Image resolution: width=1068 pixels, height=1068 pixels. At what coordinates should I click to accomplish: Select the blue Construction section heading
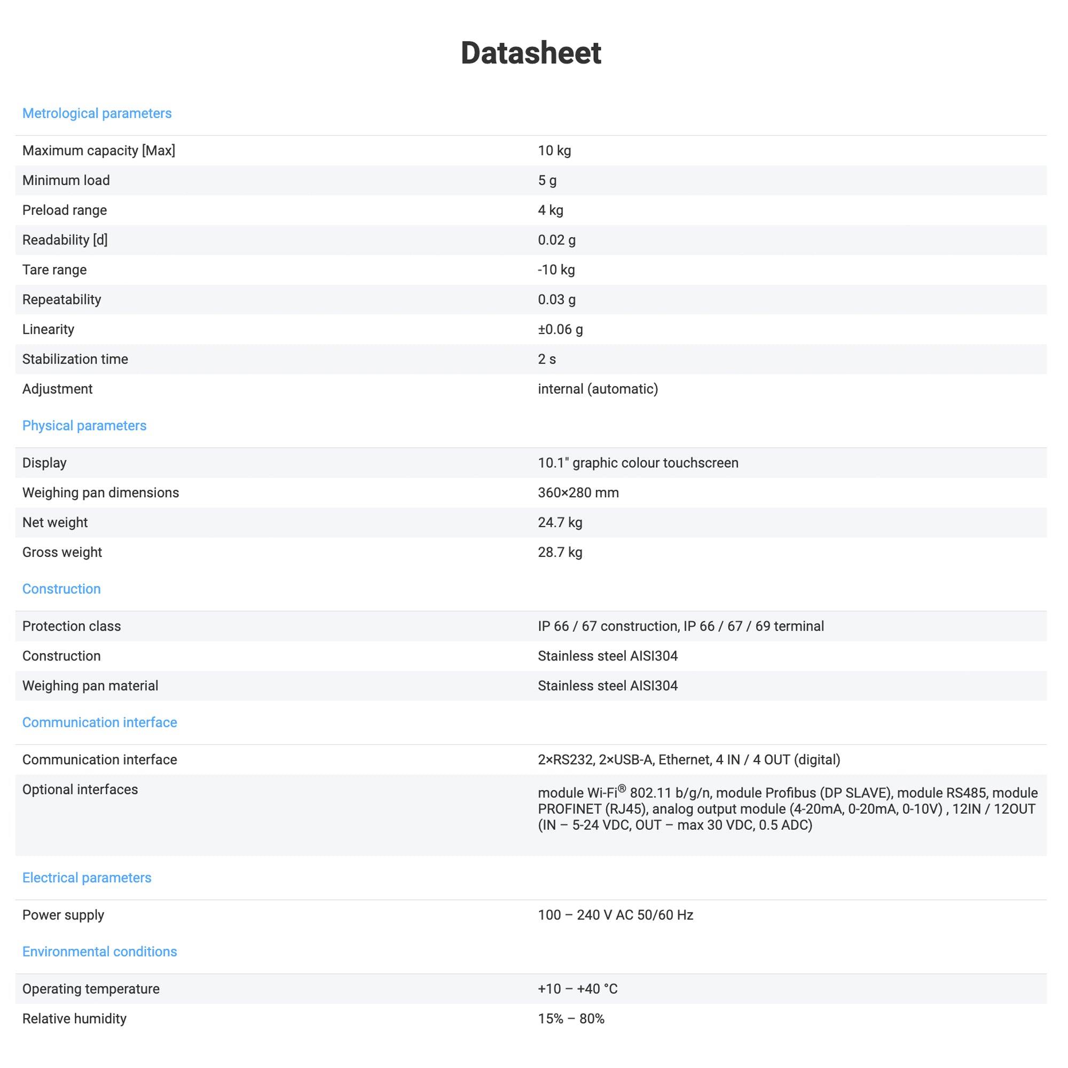pyautogui.click(x=61, y=588)
